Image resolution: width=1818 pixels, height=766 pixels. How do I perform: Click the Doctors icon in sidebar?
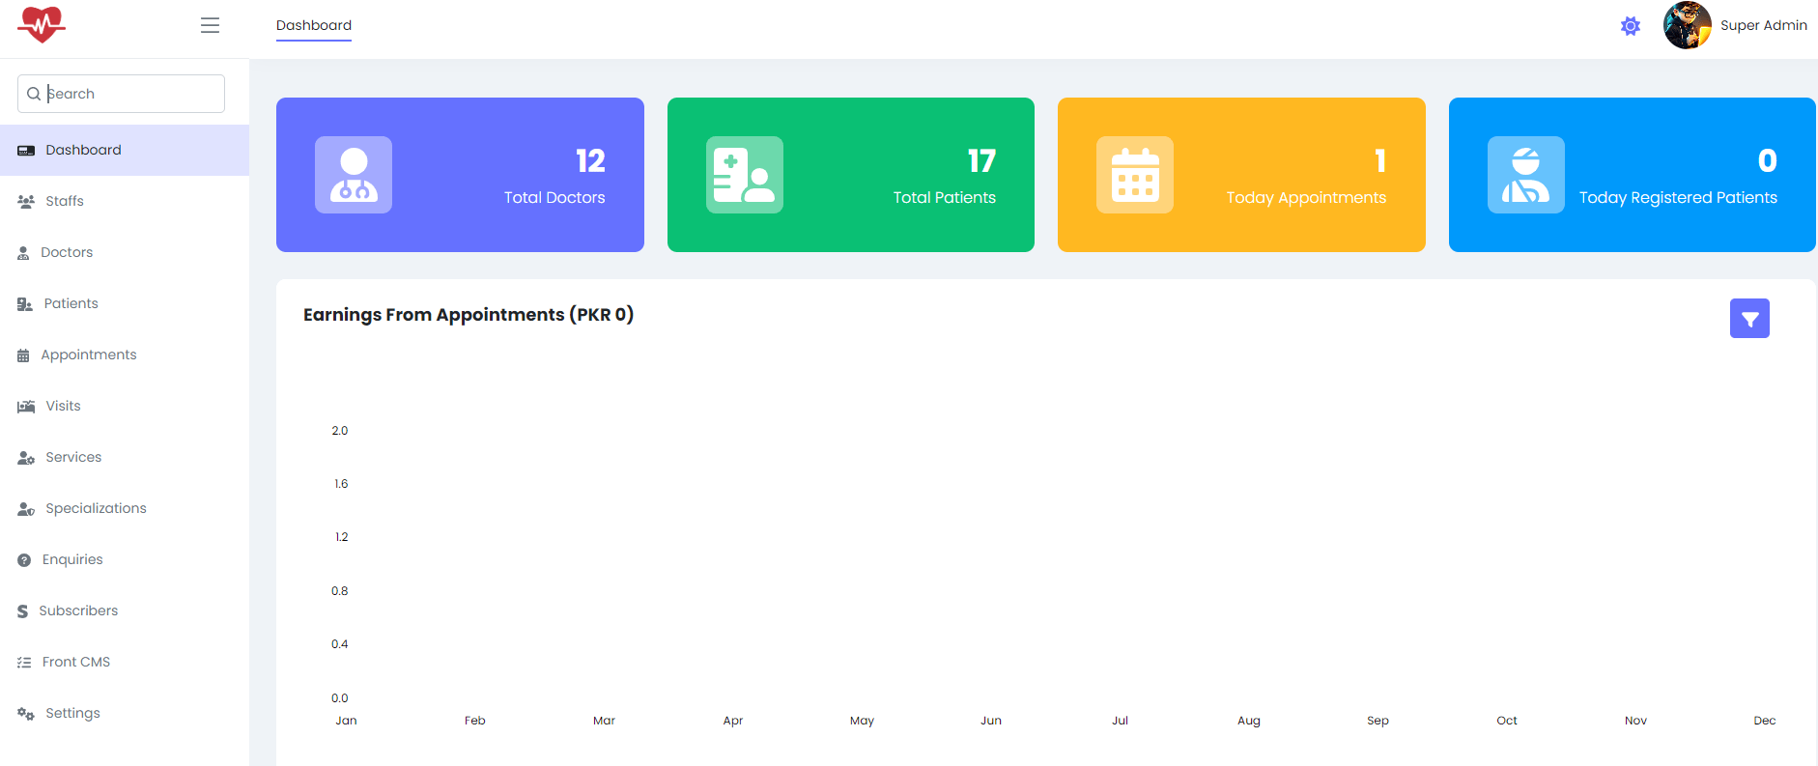(x=23, y=253)
